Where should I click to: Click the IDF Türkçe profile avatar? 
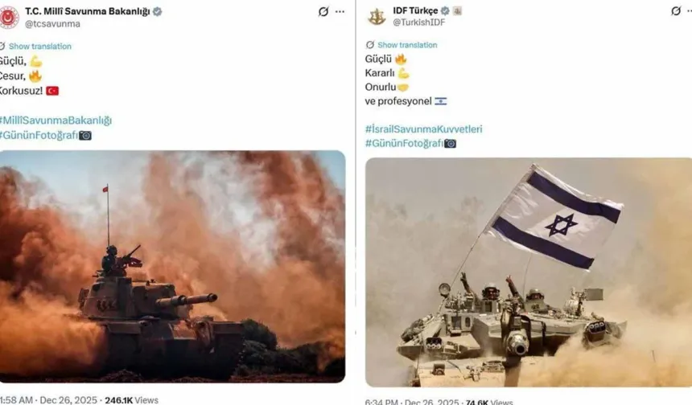point(377,16)
